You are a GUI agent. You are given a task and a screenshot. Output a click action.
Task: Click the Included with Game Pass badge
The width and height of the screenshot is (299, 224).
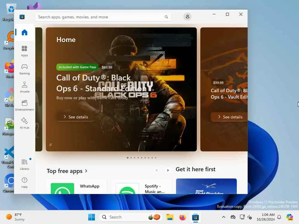tap(77, 67)
